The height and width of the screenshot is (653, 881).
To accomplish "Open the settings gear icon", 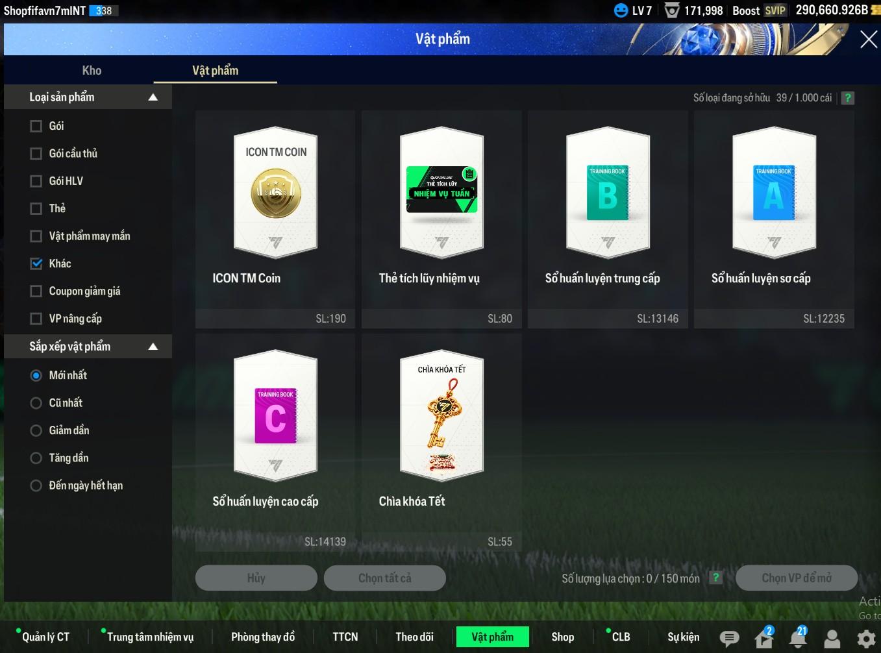I will pyautogui.click(x=866, y=639).
